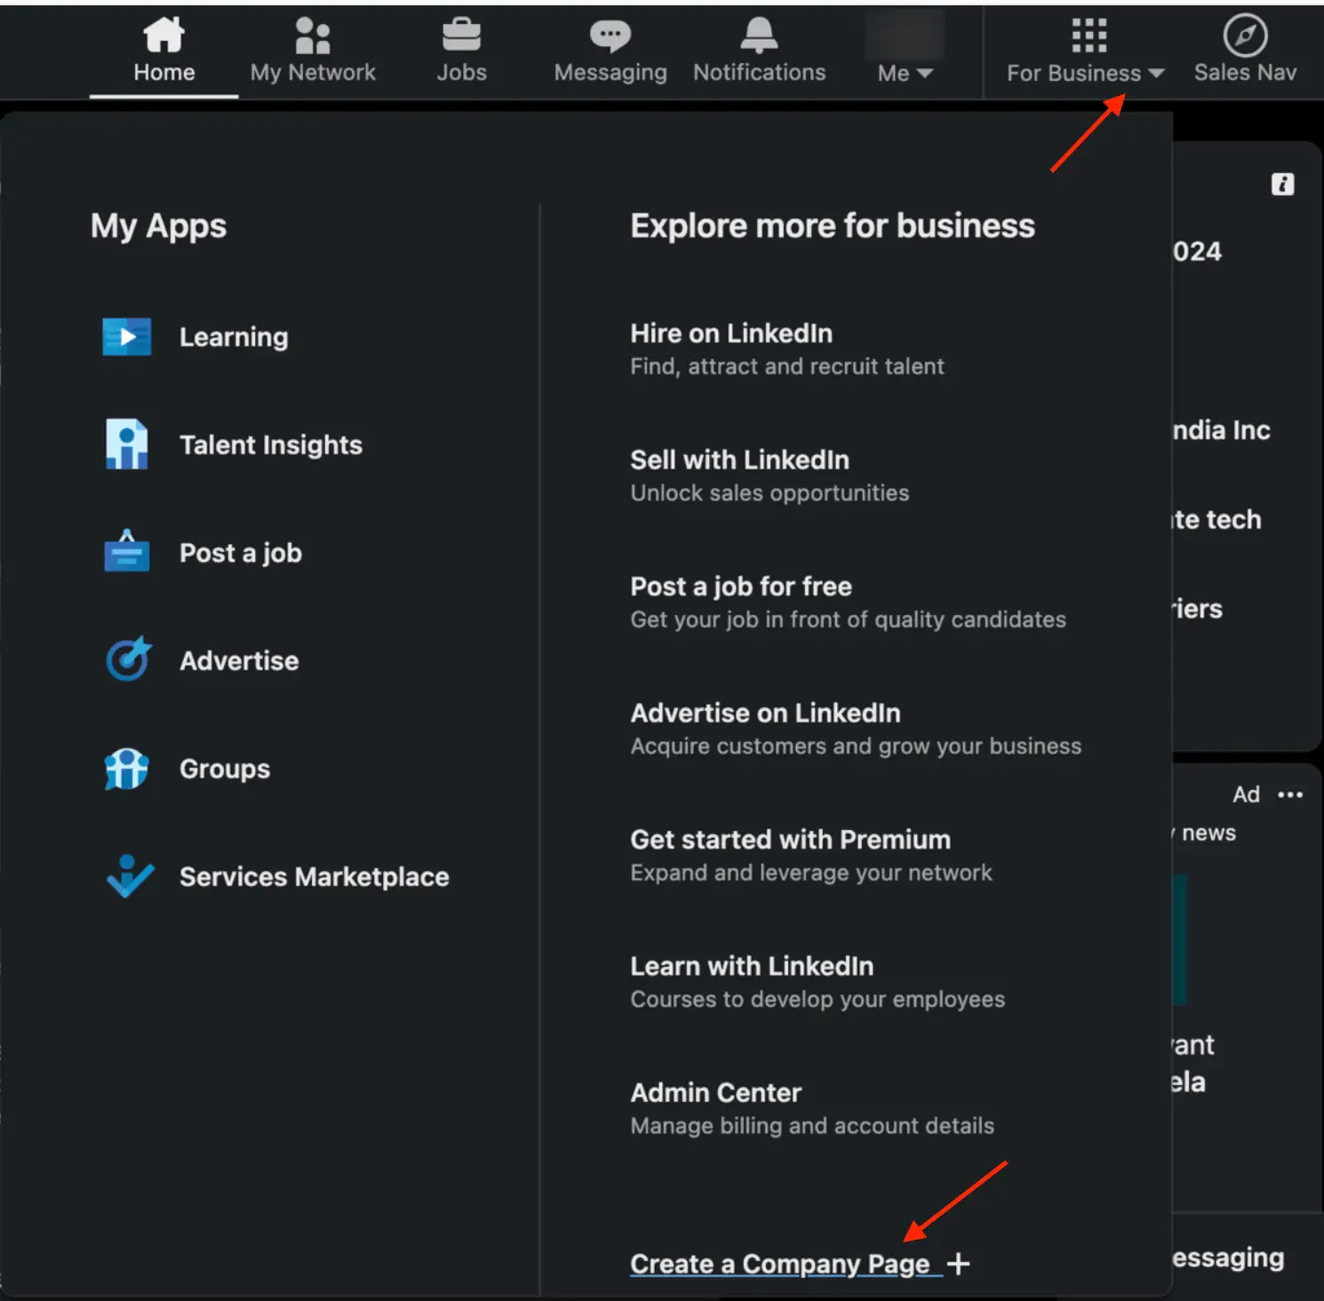Select the Post a job app label

point(241,553)
